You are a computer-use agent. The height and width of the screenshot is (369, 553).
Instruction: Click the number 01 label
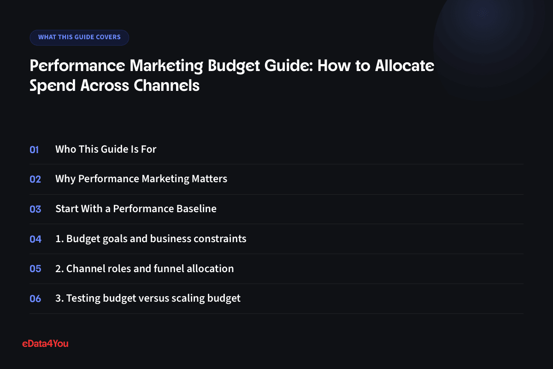tap(35, 149)
